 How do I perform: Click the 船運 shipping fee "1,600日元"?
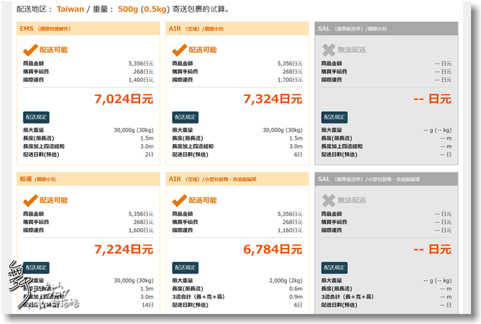pos(141,230)
